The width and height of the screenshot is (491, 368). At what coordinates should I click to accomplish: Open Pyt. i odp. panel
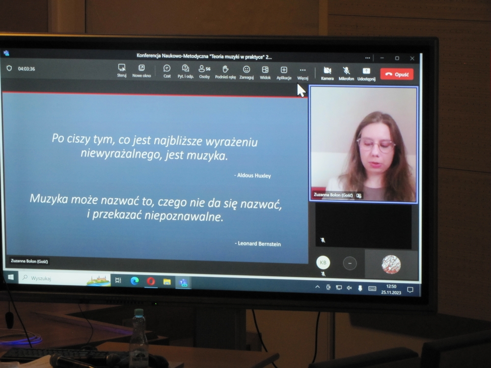pyautogui.click(x=185, y=71)
